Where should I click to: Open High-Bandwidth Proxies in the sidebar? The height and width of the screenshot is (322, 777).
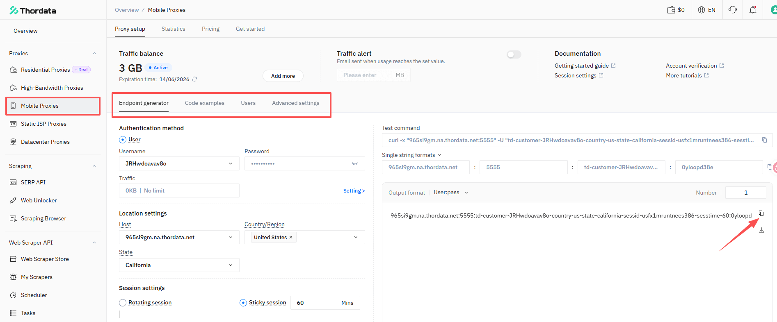click(x=52, y=88)
